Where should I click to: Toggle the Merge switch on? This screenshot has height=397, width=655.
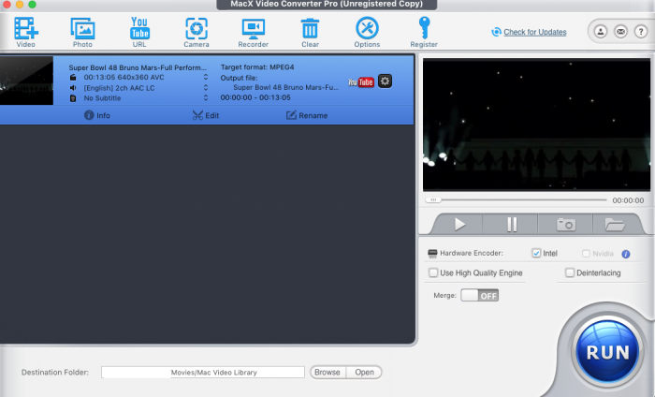479,296
